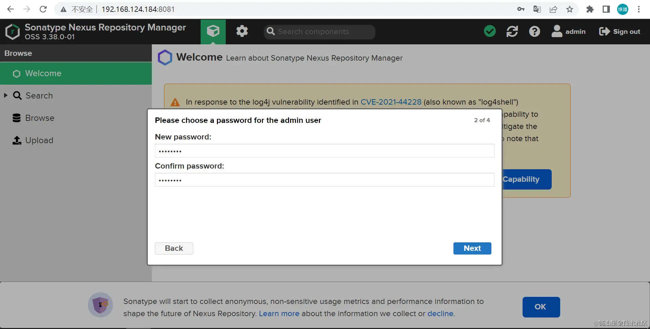Click the not-secure warning triangle icon

(x=63, y=9)
